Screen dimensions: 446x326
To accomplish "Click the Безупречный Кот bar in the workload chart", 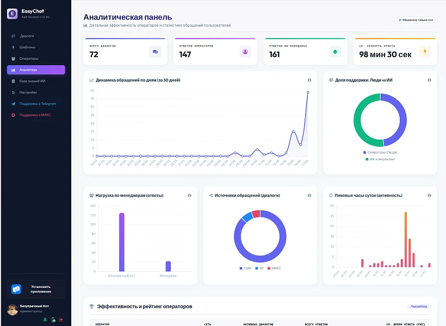I will point(121,242).
